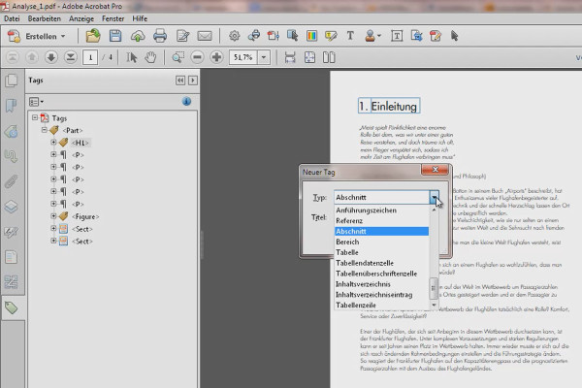Go to previous page with up arrow
The width and height of the screenshot is (582, 388).
point(32,57)
